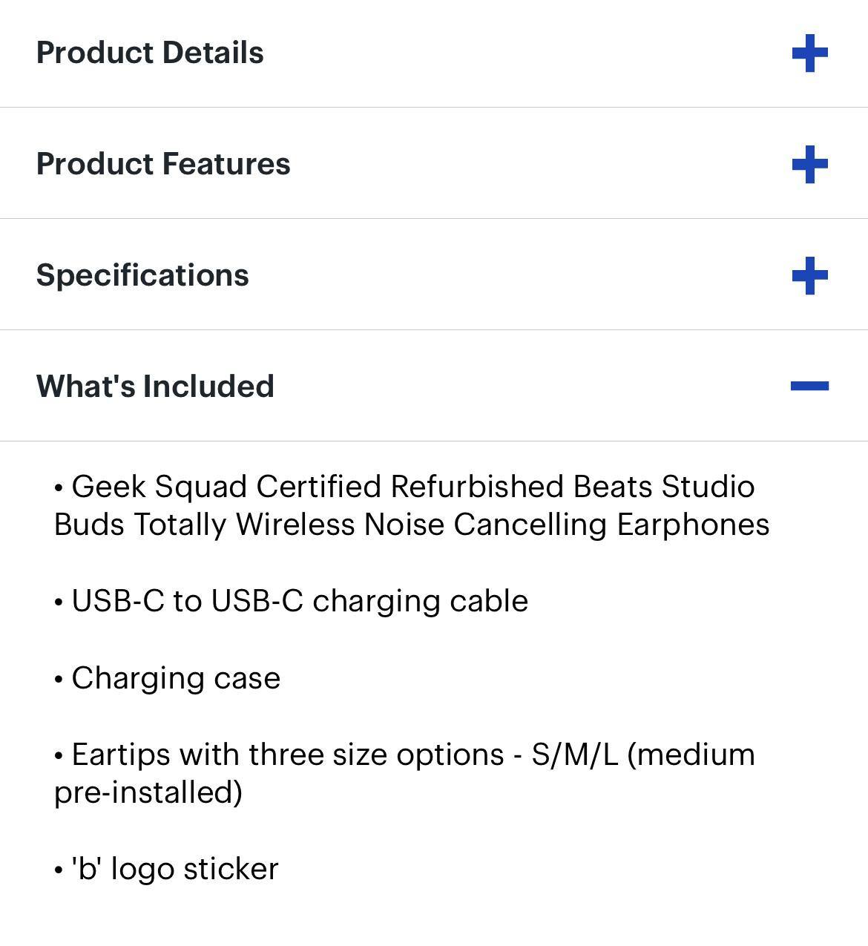Click the S/M/L size text
Viewport: 868px width, 946px height.
pos(574,755)
